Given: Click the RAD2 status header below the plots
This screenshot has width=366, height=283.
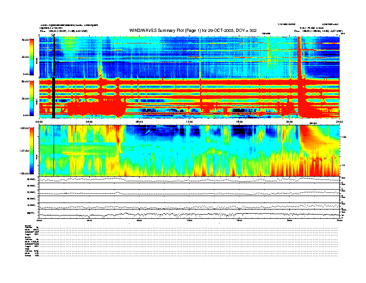Looking at the screenshot, I should tap(28, 226).
